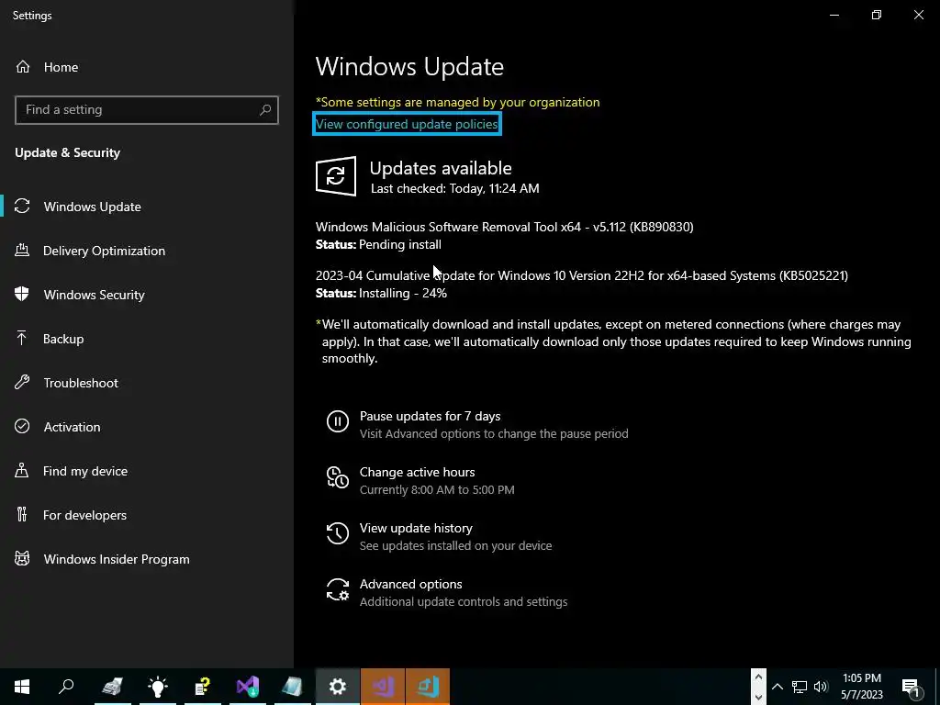Click the For developers tools icon
940x705 pixels.
(22, 514)
